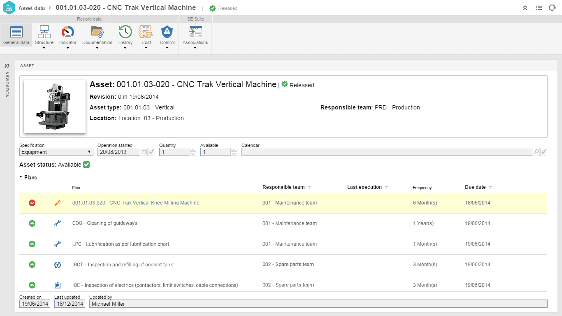
Task: Sort by Last execution column
Action: (367, 187)
